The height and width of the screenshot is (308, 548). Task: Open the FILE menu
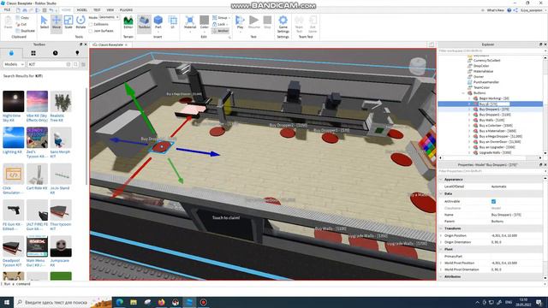[7, 10]
